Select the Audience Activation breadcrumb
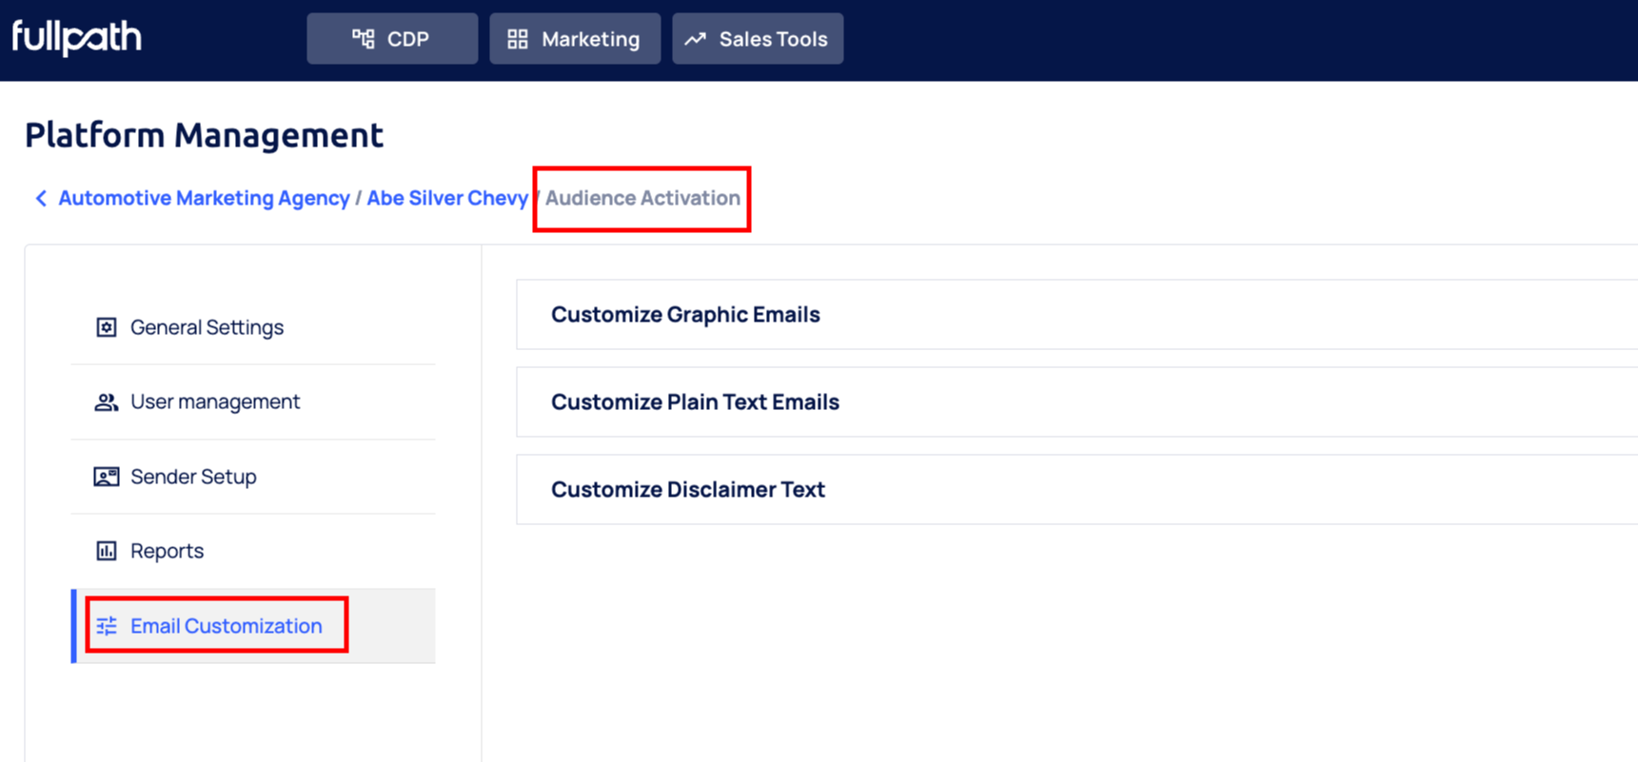Screen dimensions: 1638x762 [642, 198]
